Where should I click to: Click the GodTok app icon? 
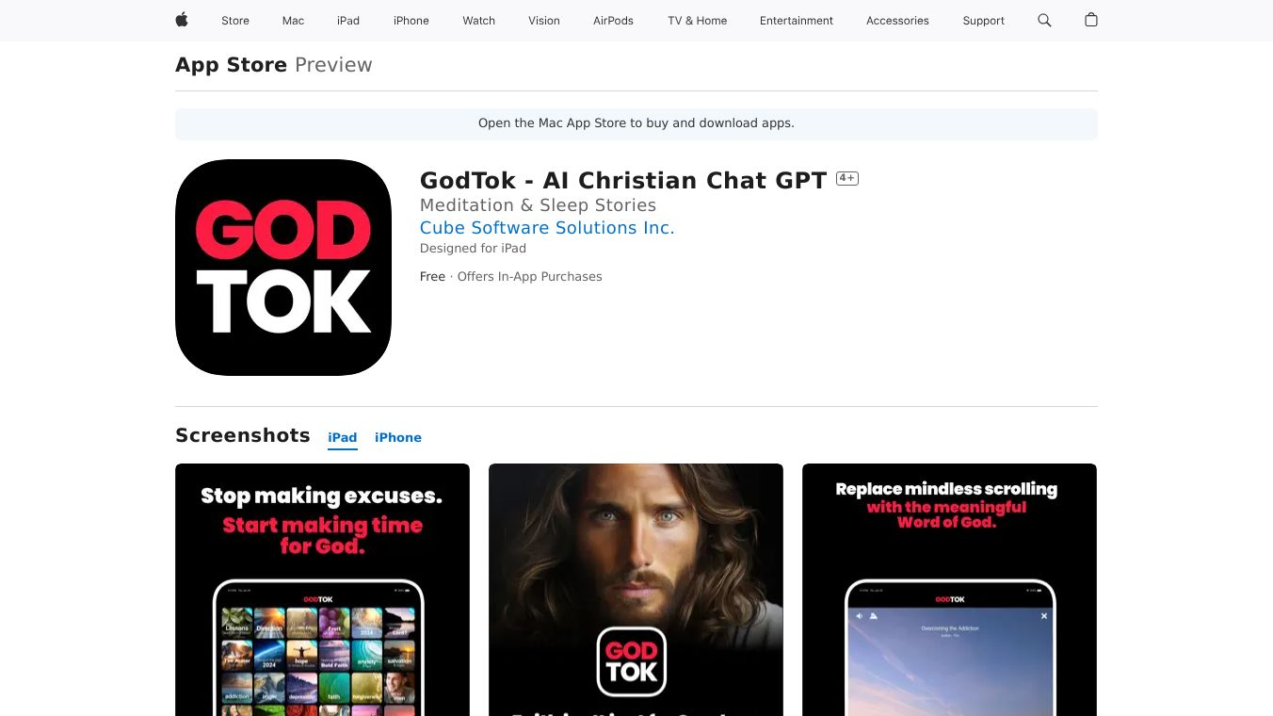click(x=283, y=268)
